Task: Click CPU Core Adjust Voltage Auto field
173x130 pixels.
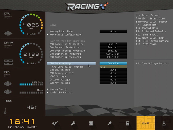Action: 113,67
